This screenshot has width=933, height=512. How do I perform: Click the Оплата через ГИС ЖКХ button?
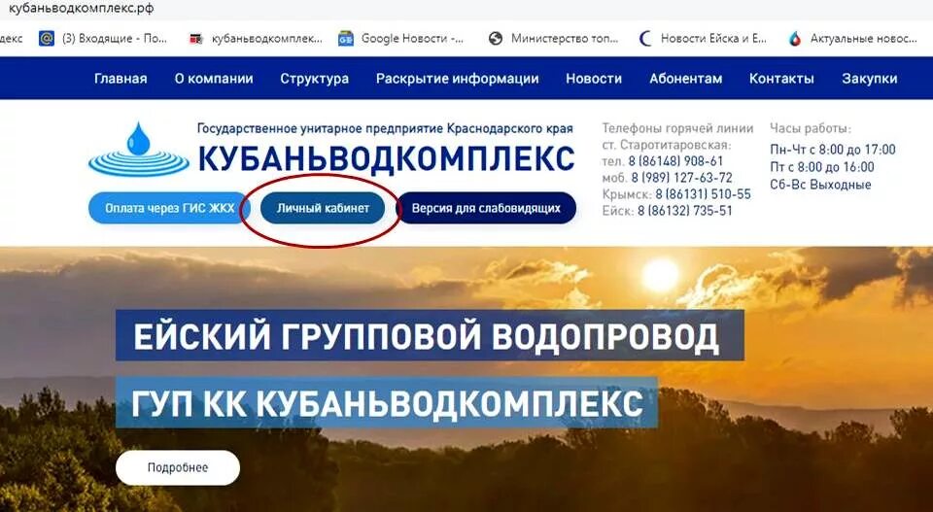pyautogui.click(x=169, y=208)
